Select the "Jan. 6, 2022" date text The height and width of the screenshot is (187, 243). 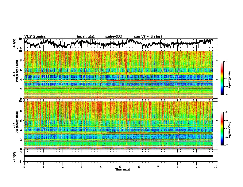86,37
